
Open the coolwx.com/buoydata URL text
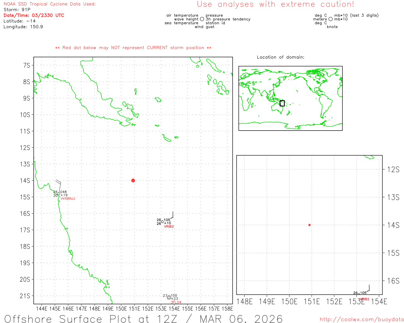362,319
